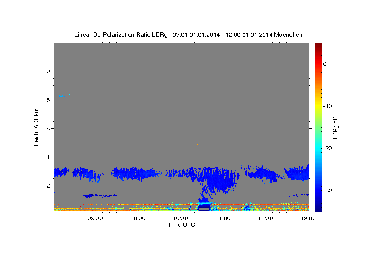Click the 09:30 time tick label
The image size is (382, 254).
95,218
